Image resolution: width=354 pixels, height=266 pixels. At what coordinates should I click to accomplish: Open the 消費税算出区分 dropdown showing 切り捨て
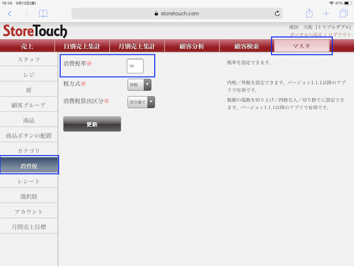(141, 102)
